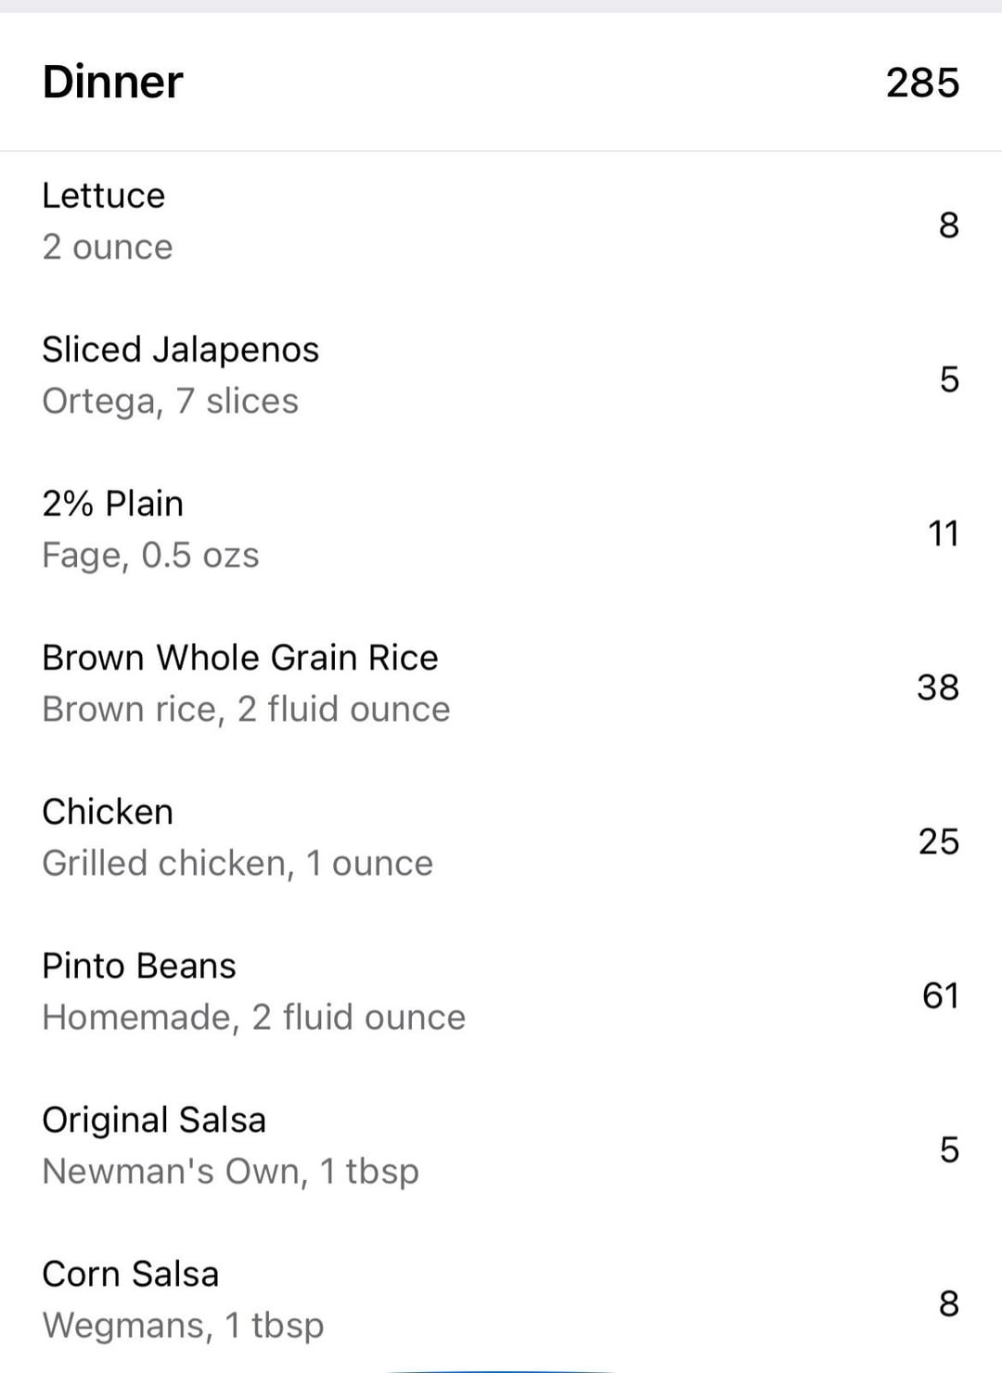Tap the 38 calorie value for brown rice
This screenshot has height=1373, width=1002.
[x=938, y=687]
